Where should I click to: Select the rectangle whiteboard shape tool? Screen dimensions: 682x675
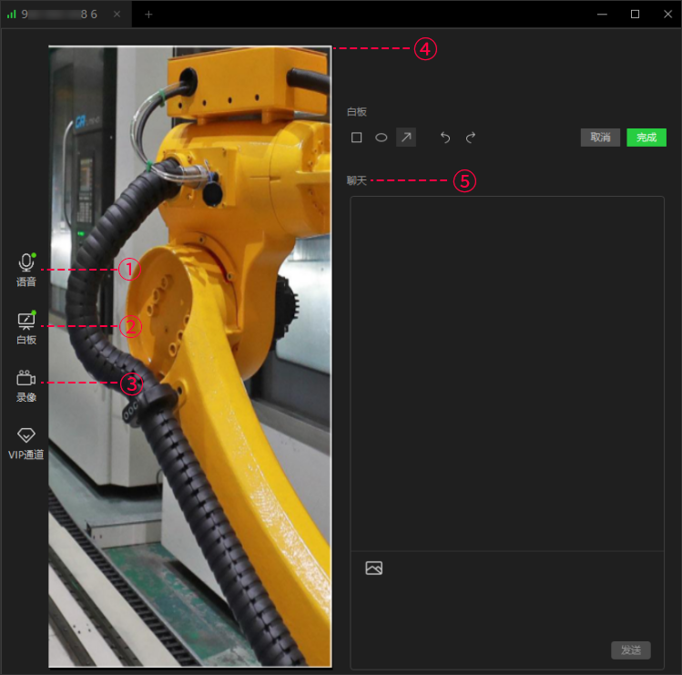pos(357,138)
